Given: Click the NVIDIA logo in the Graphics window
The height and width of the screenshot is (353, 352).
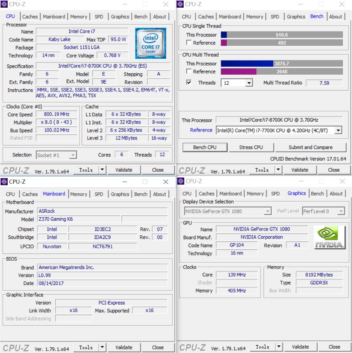Looking at the screenshot, I should (329, 237).
